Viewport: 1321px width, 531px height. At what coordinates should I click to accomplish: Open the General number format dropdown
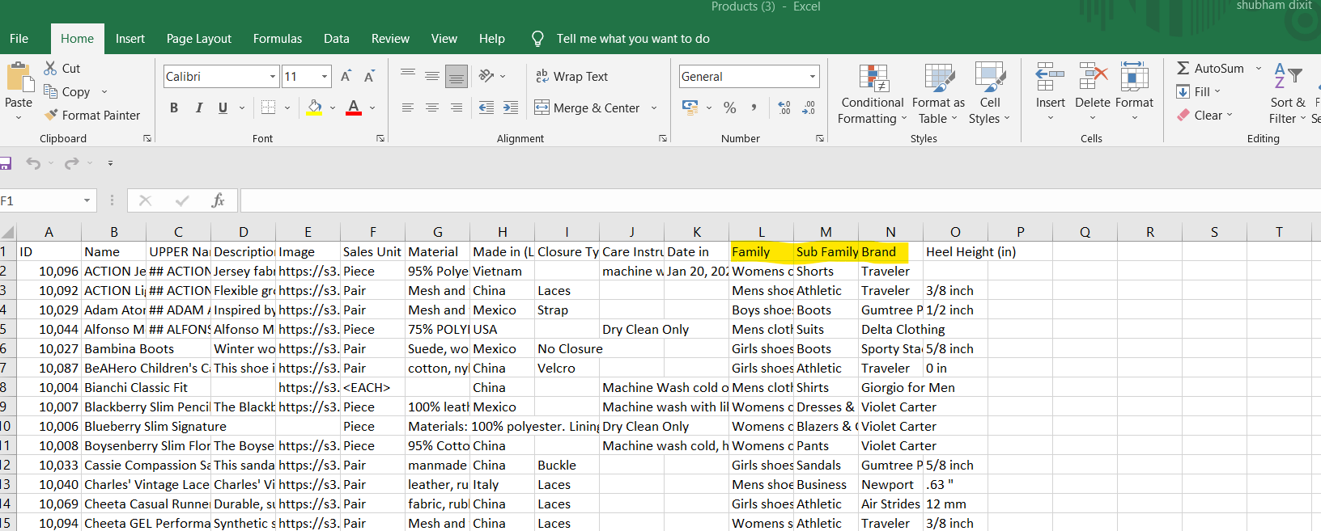coord(813,77)
